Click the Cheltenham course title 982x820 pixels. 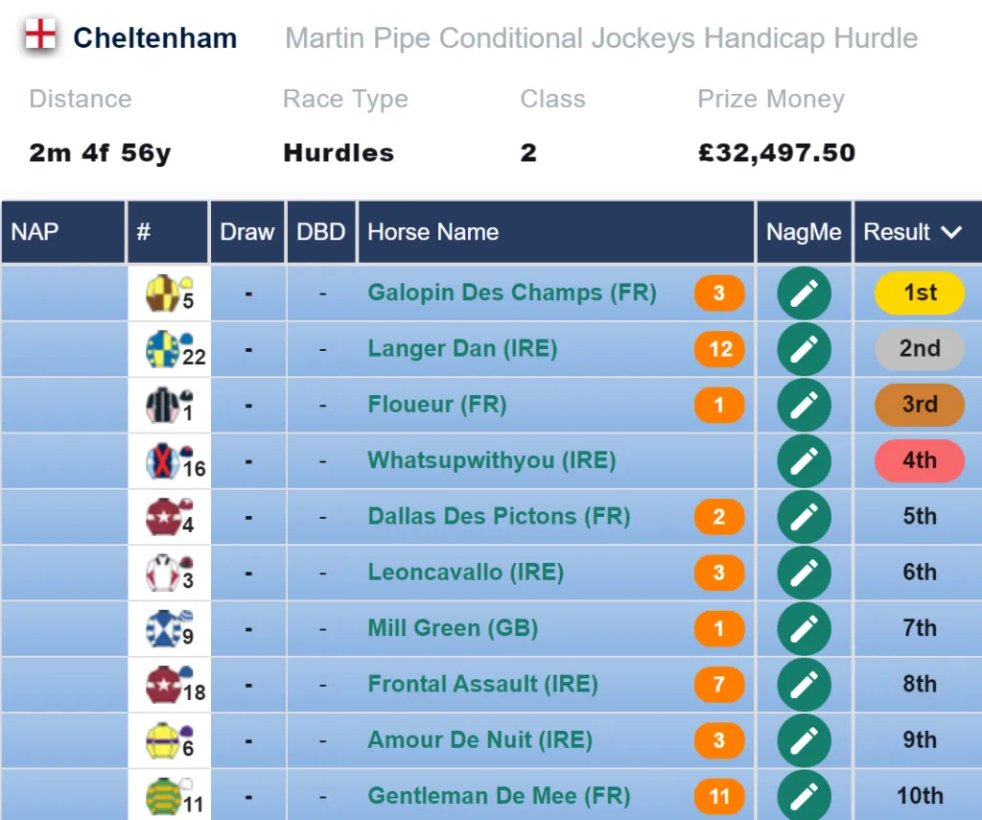coord(155,38)
